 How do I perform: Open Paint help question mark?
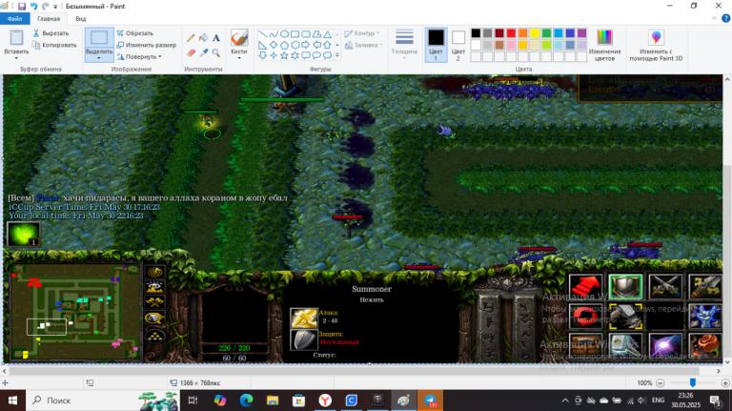point(726,18)
